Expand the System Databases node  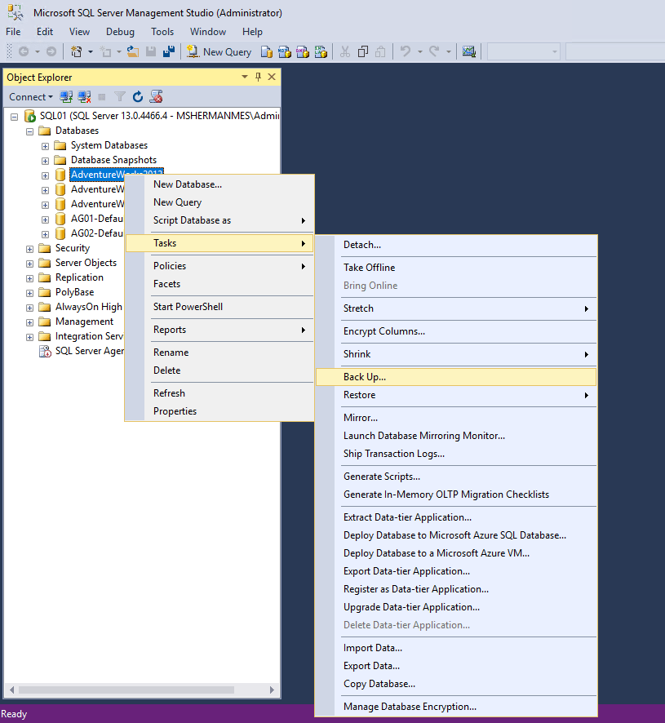click(45, 144)
